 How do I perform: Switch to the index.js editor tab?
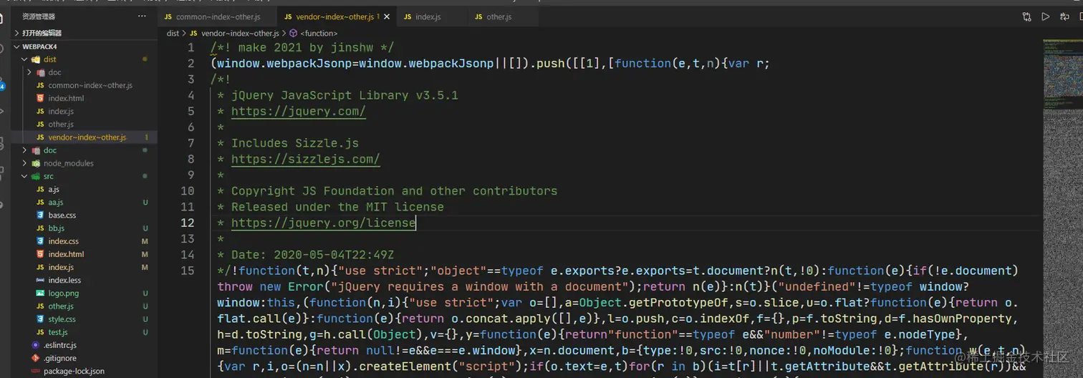[429, 16]
